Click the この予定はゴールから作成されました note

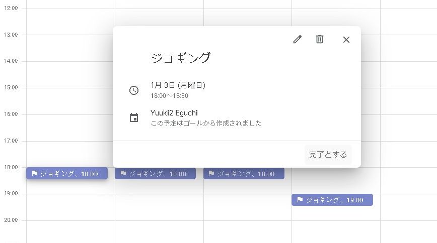tap(206, 123)
